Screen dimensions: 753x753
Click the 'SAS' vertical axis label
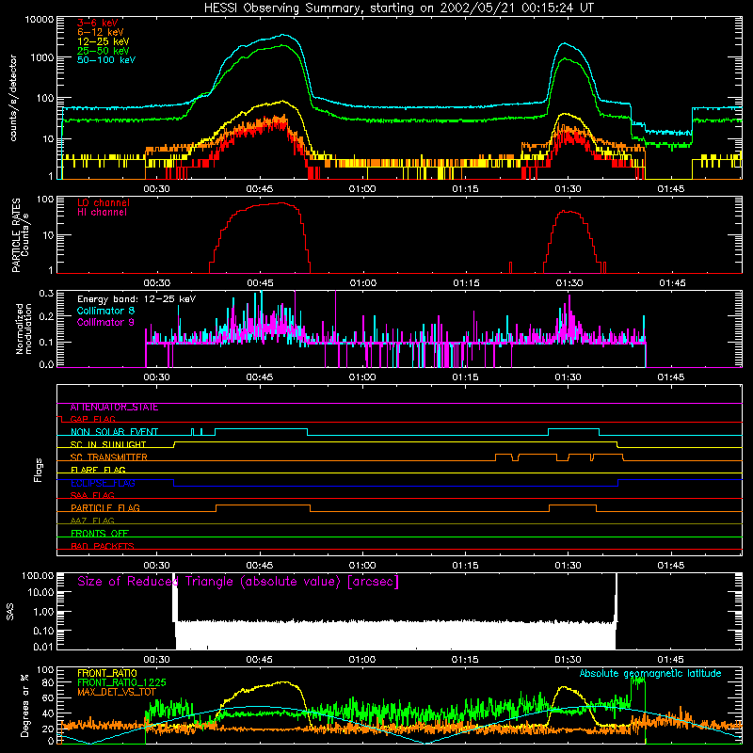click(10, 612)
